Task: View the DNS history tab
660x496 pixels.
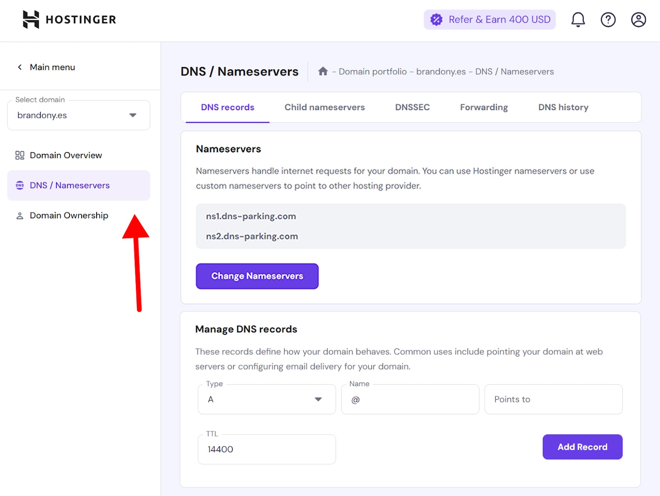Action: (563, 107)
